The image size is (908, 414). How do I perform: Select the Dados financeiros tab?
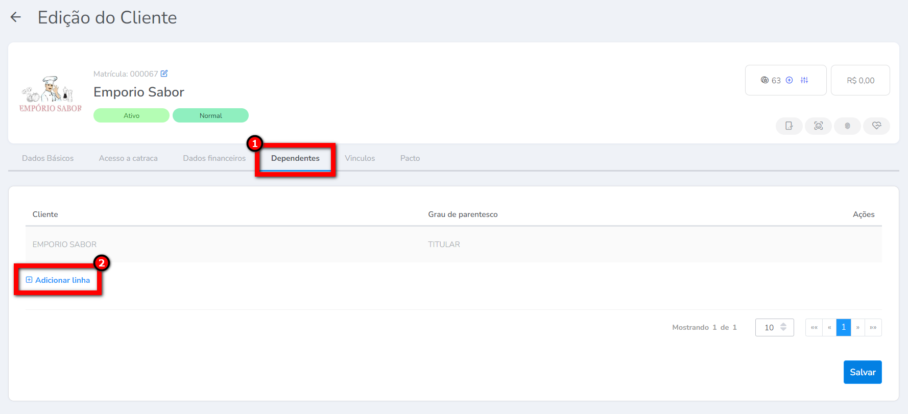tap(214, 158)
